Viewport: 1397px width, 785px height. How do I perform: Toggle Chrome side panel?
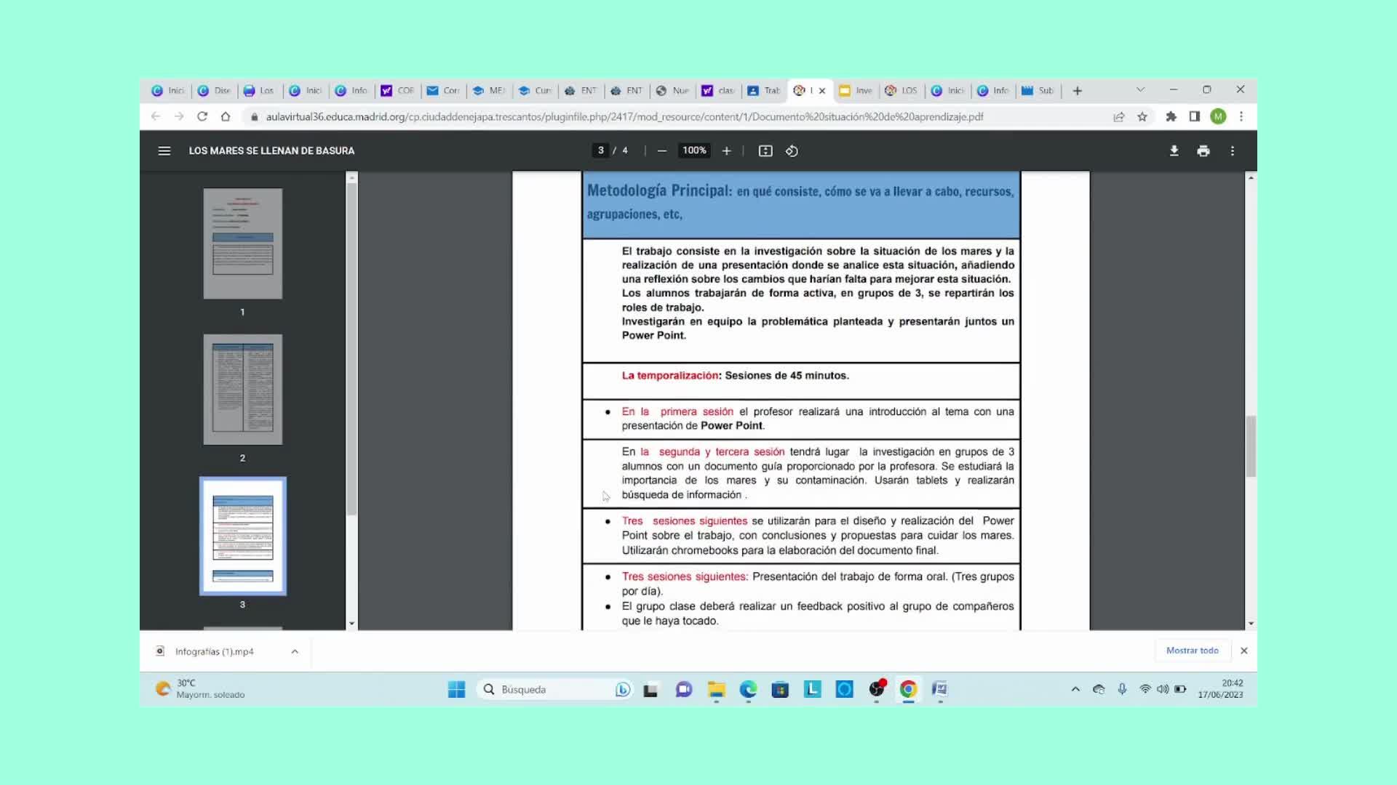[1194, 116]
